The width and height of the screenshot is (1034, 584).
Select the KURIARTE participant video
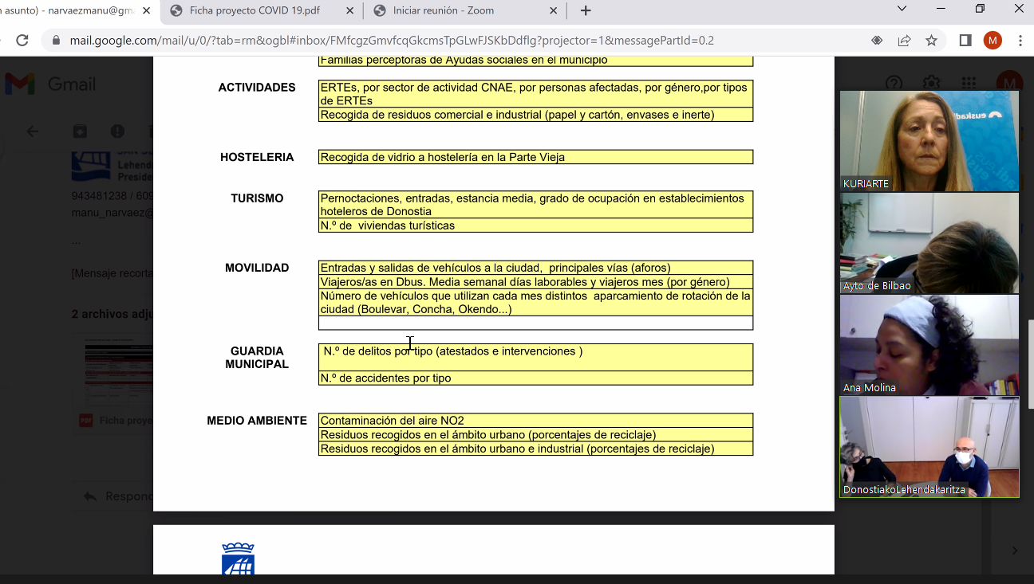(929, 140)
